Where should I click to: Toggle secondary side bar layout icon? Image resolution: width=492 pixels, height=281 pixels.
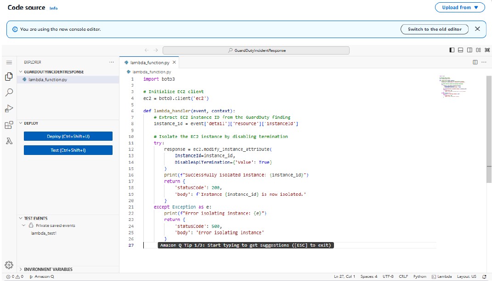coord(469,50)
